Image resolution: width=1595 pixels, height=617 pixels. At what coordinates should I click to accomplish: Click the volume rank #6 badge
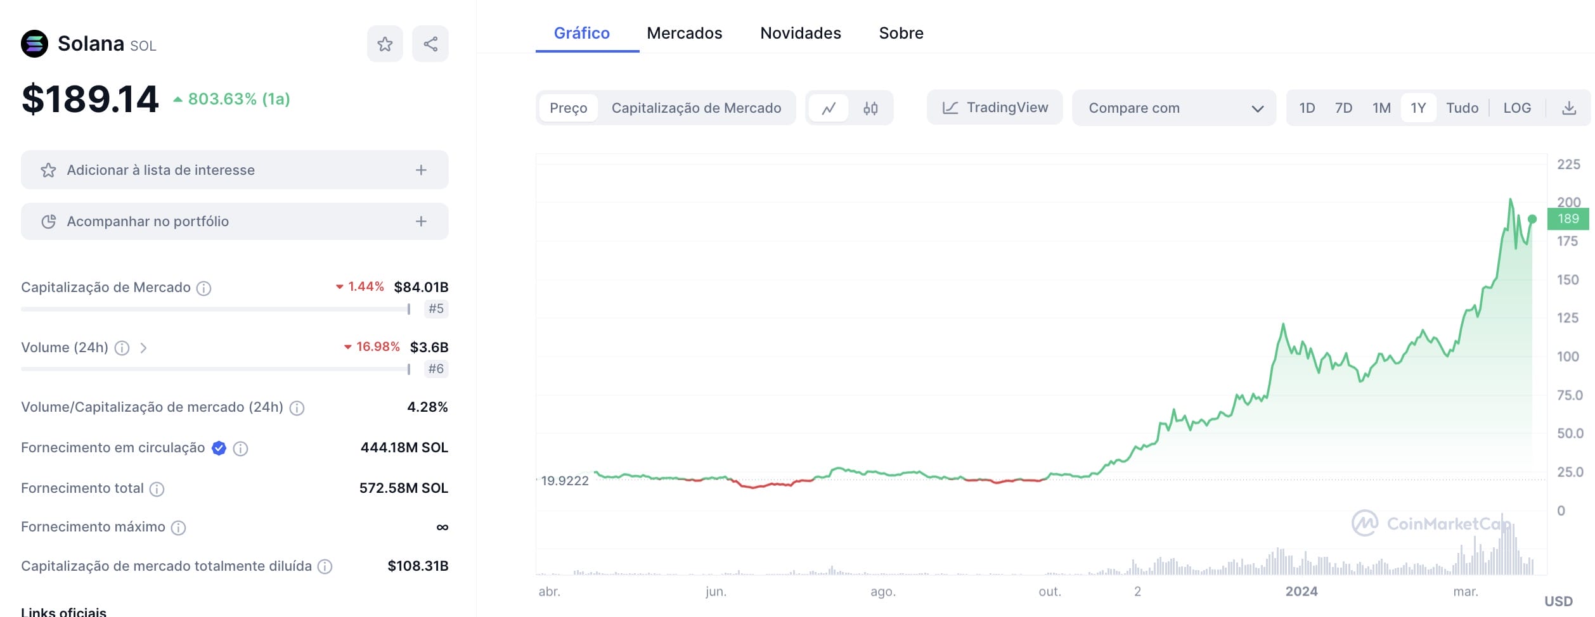pos(436,369)
